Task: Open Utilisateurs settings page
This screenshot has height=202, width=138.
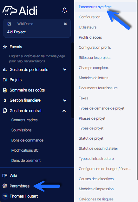Action: click(88, 27)
